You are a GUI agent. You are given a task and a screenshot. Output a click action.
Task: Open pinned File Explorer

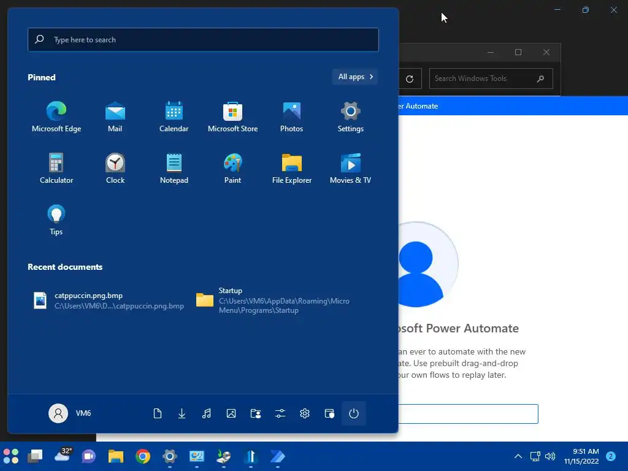291,168
